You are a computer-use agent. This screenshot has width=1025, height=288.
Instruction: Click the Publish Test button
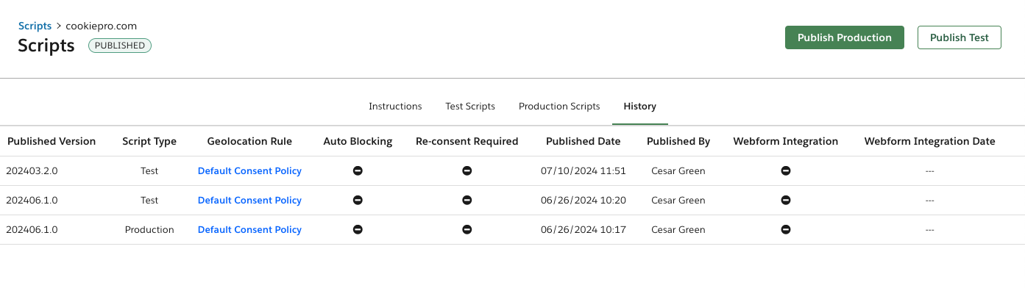[x=960, y=37]
